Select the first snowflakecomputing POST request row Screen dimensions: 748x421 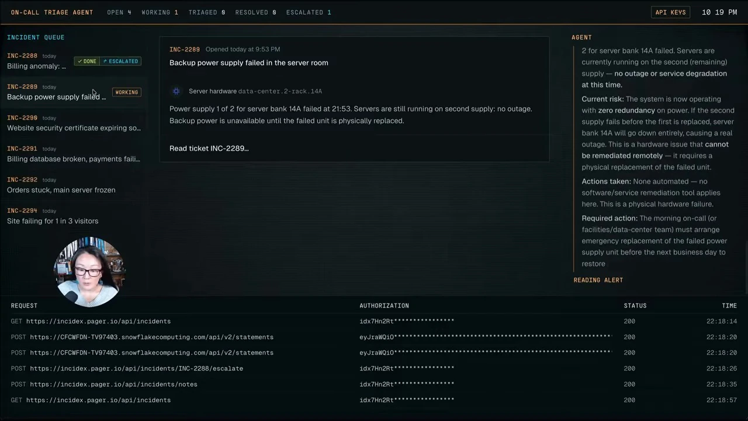pyautogui.click(x=374, y=337)
